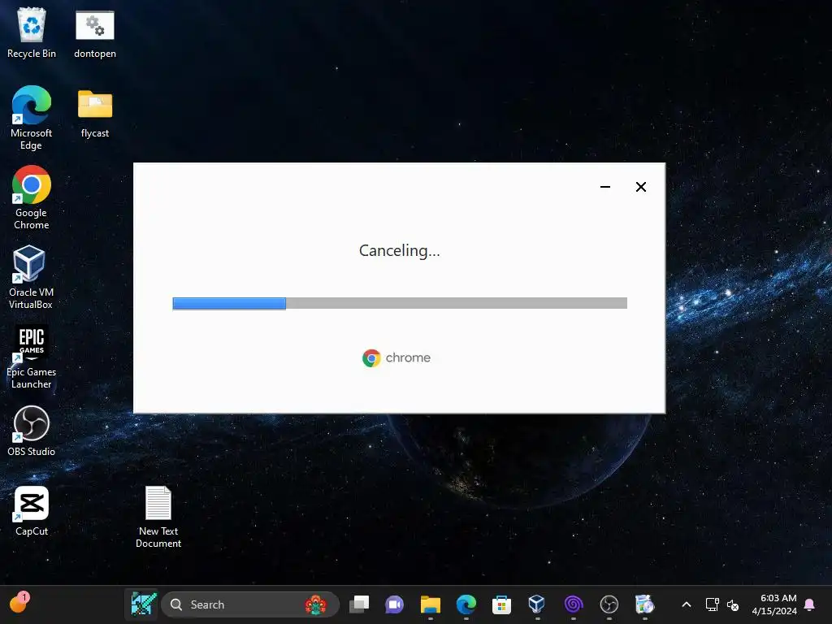Minimize the Chrome installer window
Screen dimensions: 832x624
point(604,187)
